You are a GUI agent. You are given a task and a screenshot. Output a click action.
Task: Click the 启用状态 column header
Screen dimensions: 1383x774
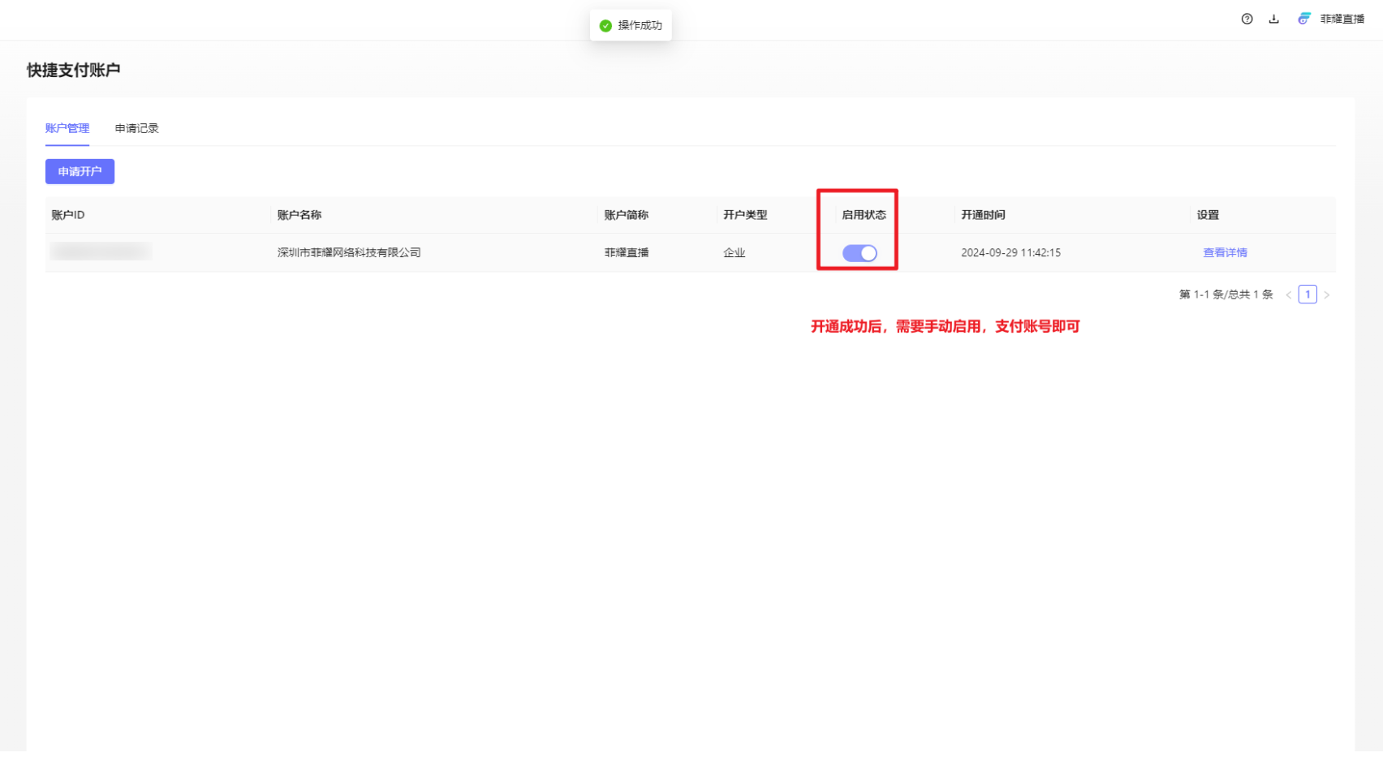click(864, 215)
